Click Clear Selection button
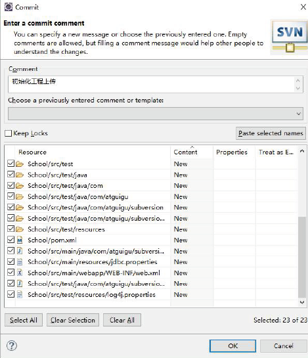Viewport: 308px width, 358px height. (73, 320)
